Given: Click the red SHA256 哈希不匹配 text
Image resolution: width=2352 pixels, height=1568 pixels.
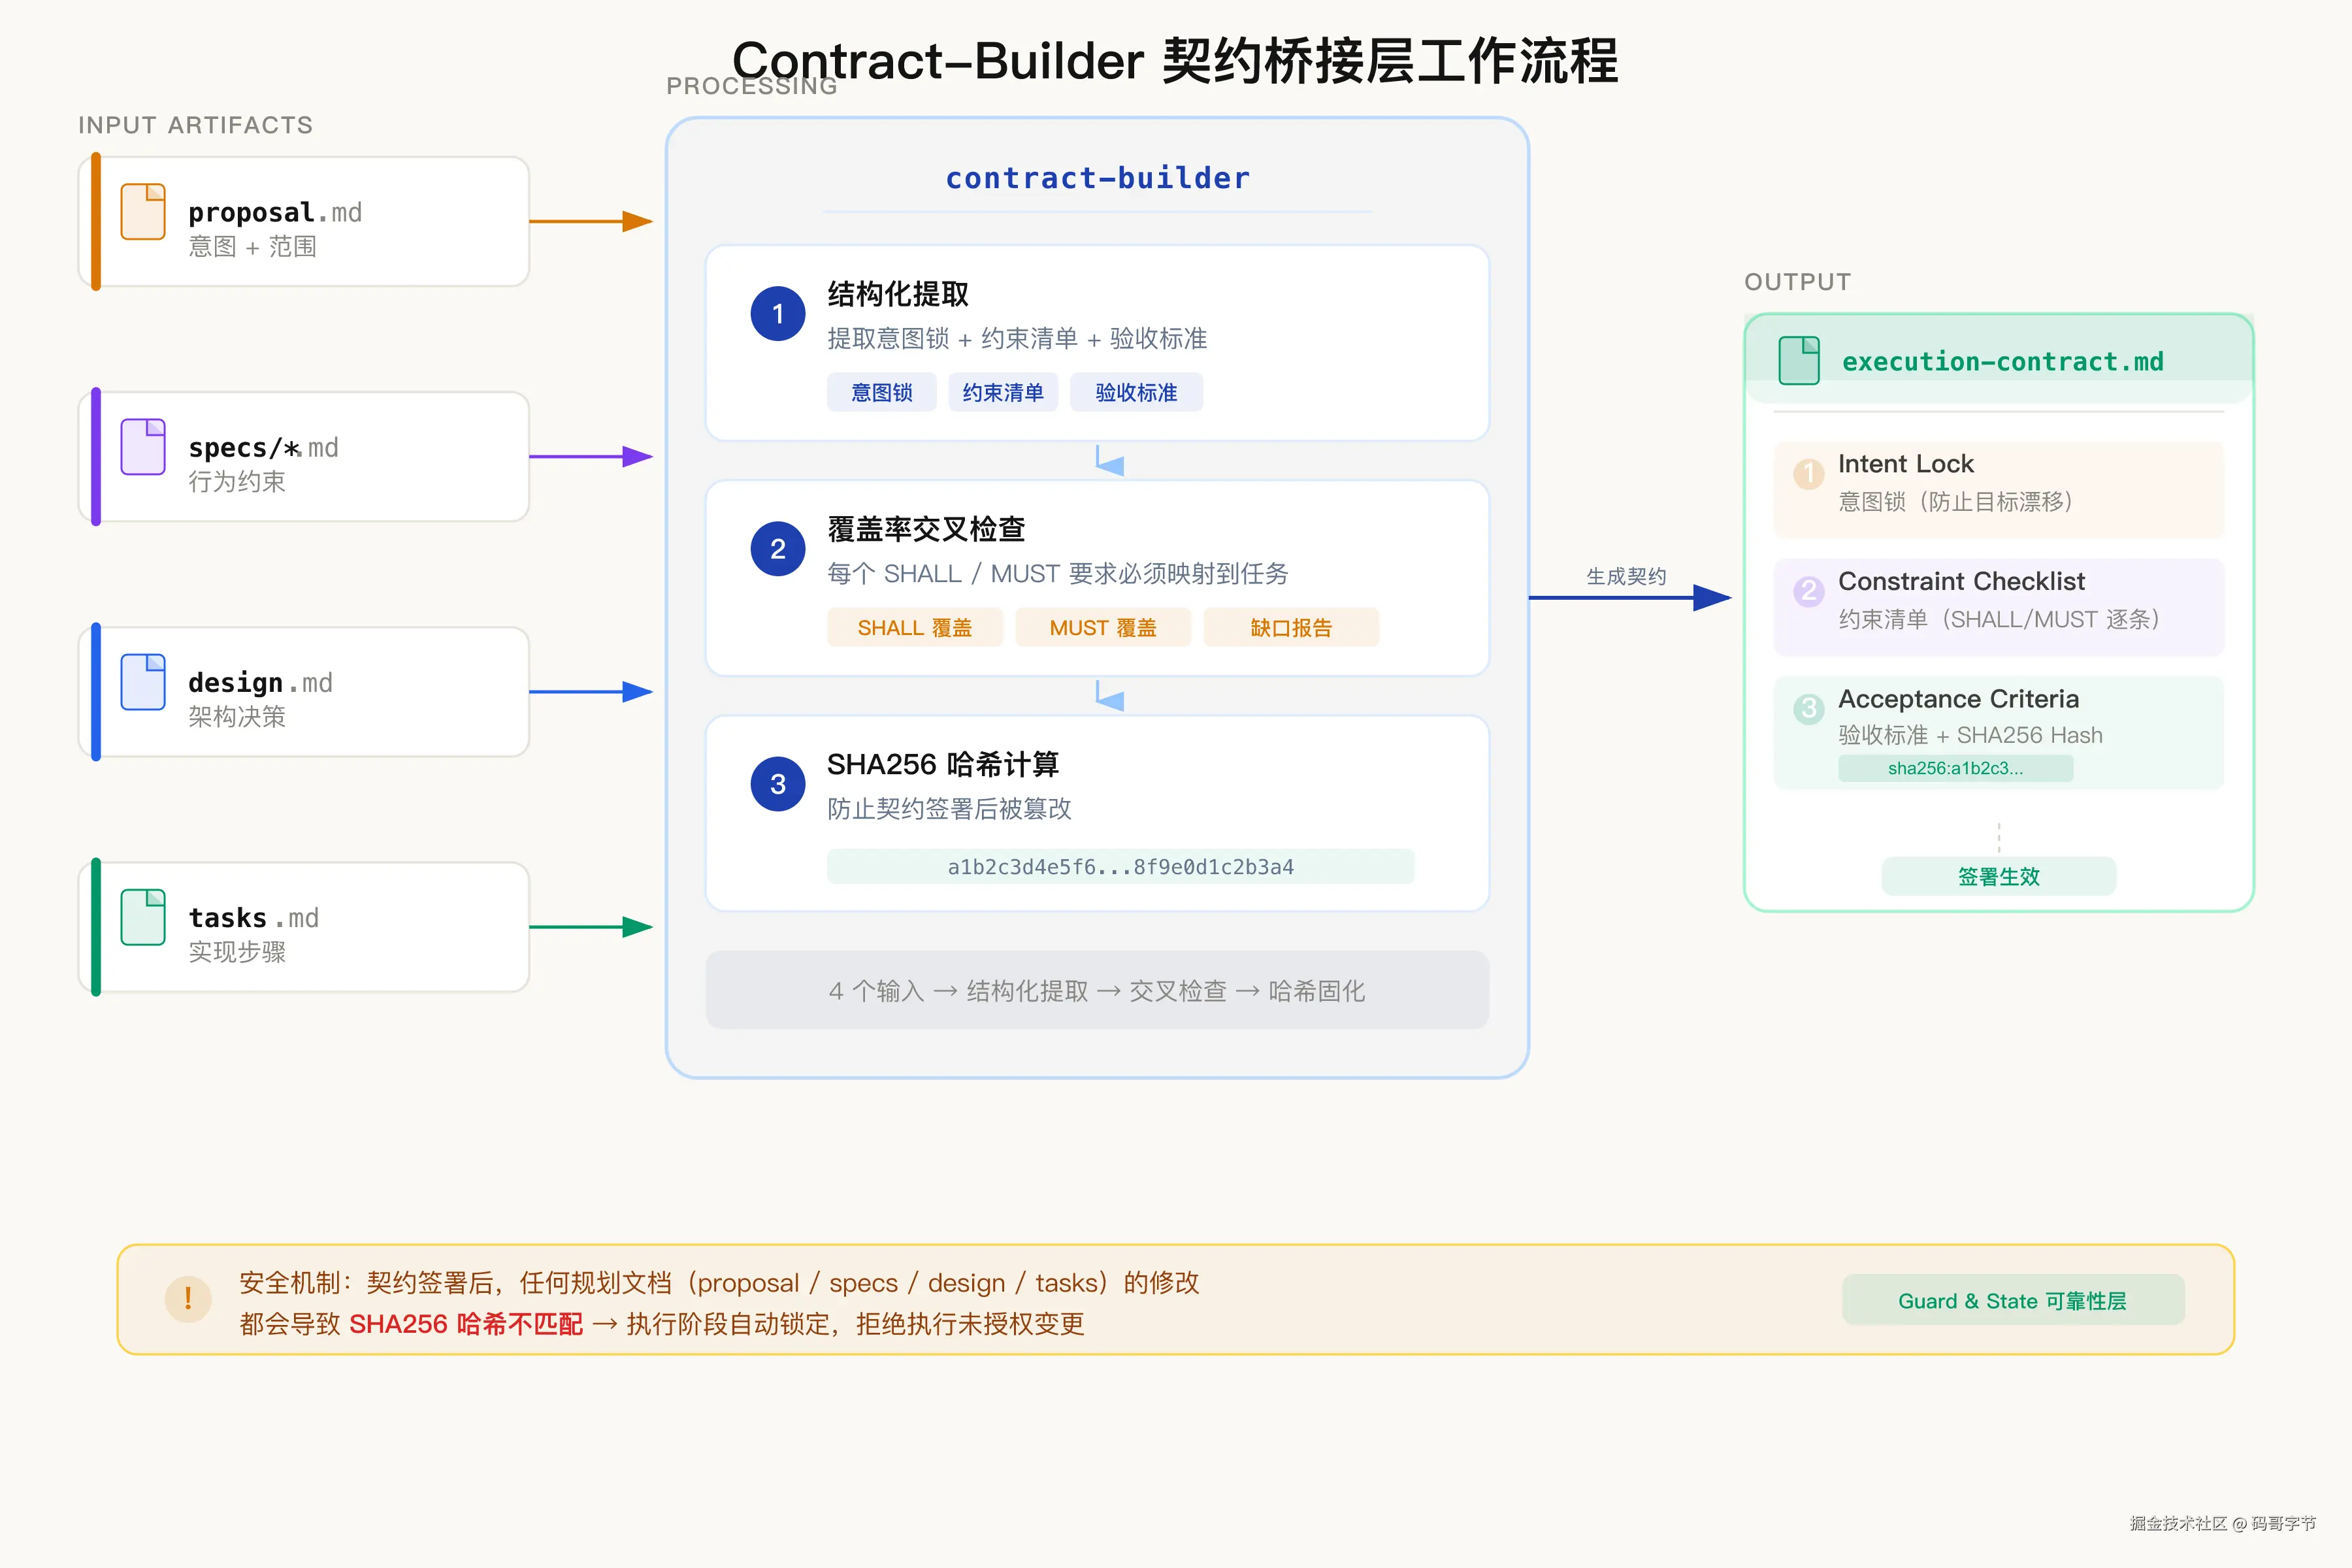Looking at the screenshot, I should click(466, 1324).
